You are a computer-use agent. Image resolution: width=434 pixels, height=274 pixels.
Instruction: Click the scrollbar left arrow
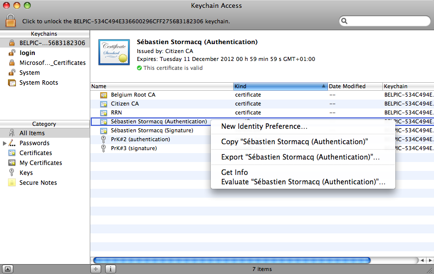pos(422,260)
